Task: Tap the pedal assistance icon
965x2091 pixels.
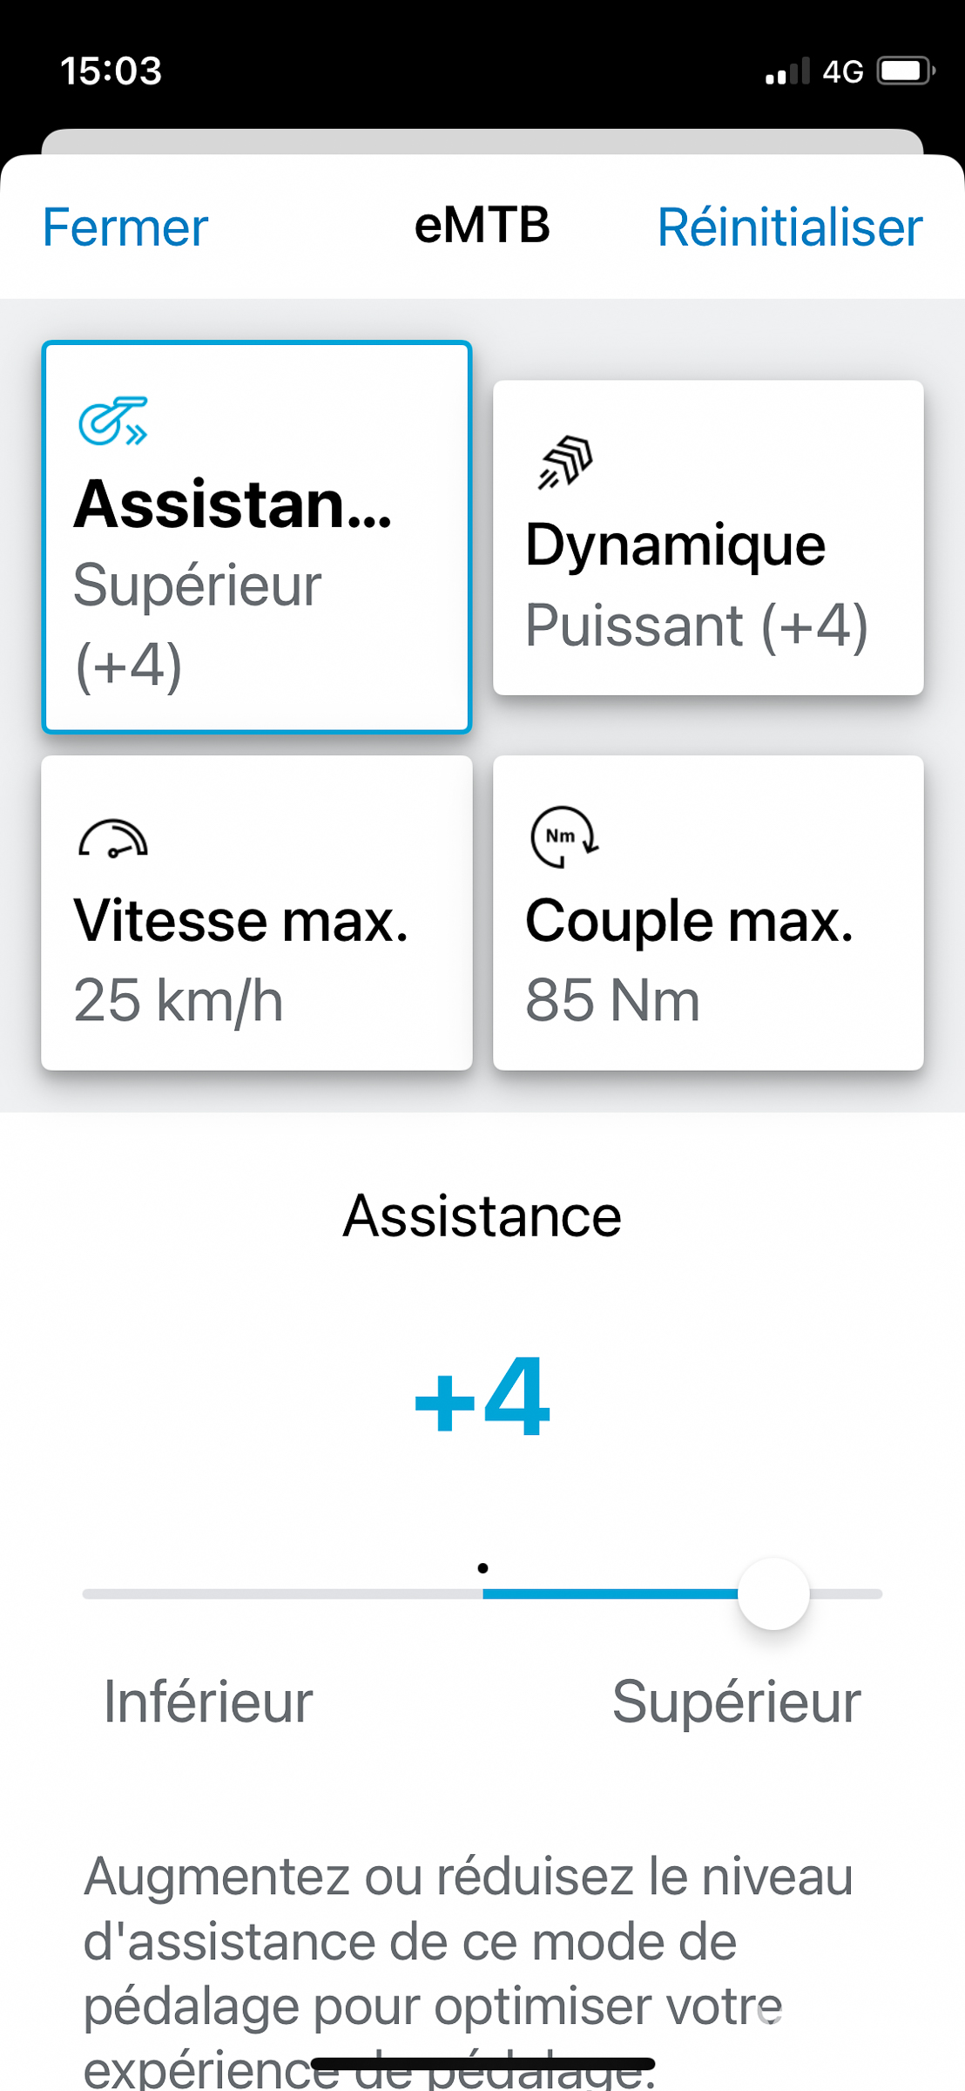Action: (113, 421)
